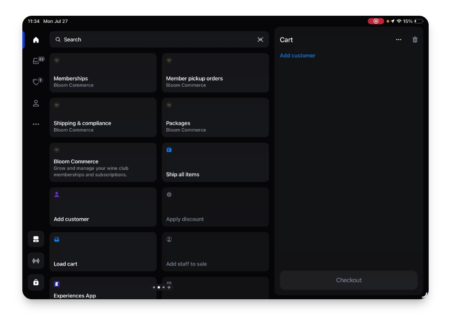Focus the Search input field
Screen dimensions: 451x315
click(159, 40)
